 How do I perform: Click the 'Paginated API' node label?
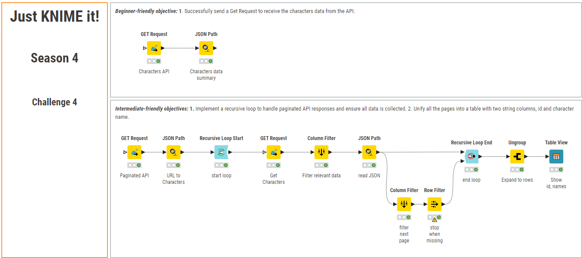[134, 176]
